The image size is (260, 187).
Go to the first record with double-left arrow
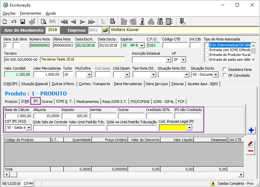point(64,22)
